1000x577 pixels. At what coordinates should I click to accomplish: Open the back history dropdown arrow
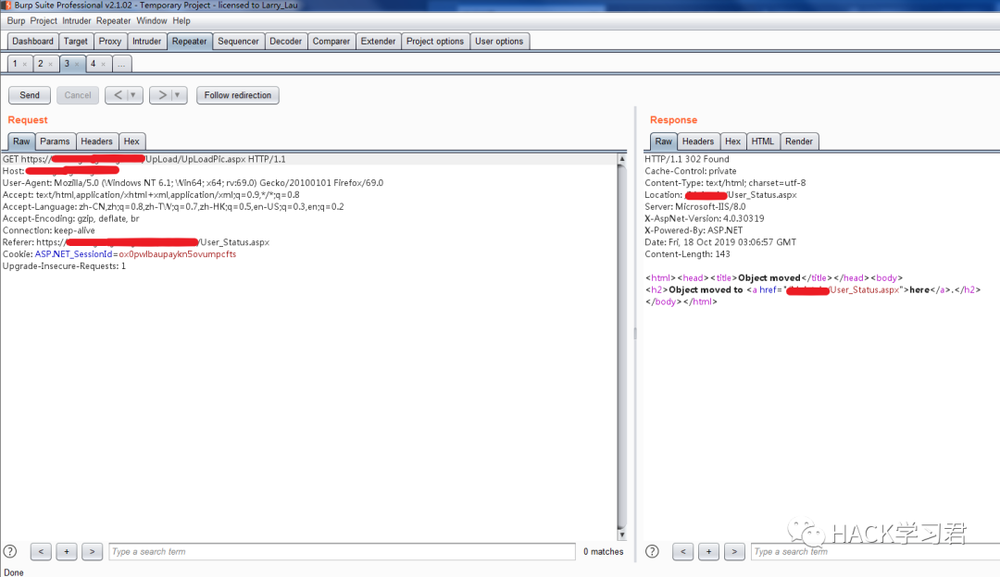[133, 95]
